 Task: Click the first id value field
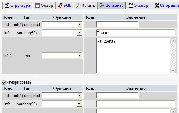click(117, 24)
